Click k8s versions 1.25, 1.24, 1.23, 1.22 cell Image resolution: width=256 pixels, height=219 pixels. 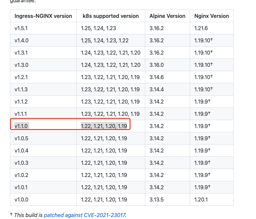(111, 40)
